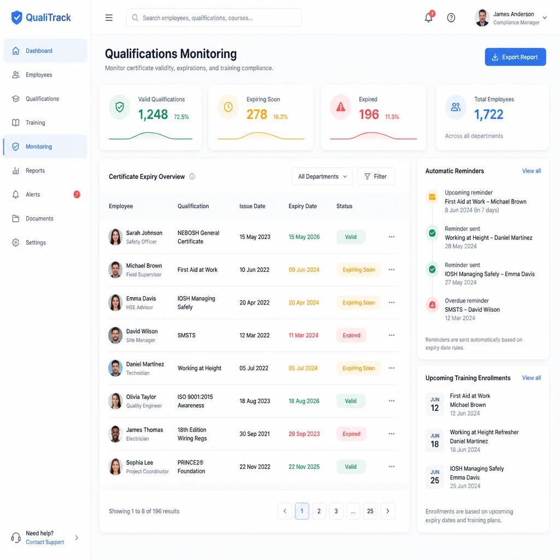The width and height of the screenshot is (560, 560).
Task: Click the Filter button
Action: tap(376, 177)
